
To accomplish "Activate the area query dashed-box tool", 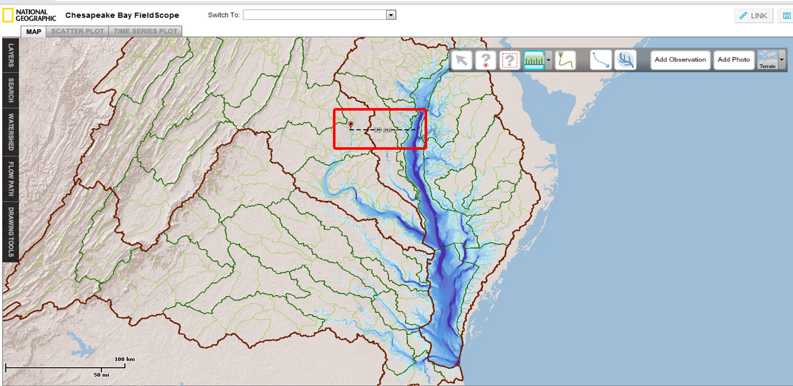I will [510, 60].
